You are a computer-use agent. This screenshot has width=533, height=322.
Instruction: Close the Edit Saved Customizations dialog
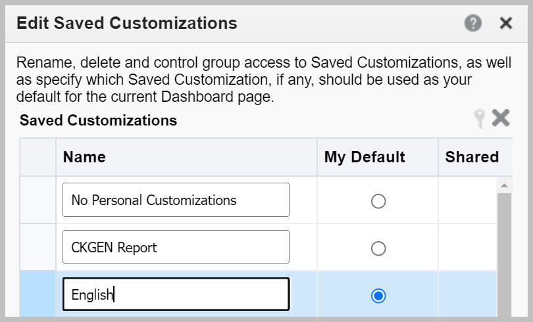pyautogui.click(x=505, y=24)
